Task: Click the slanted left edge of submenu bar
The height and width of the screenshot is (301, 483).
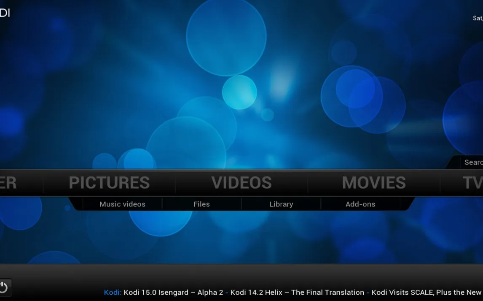Action: 76,204
